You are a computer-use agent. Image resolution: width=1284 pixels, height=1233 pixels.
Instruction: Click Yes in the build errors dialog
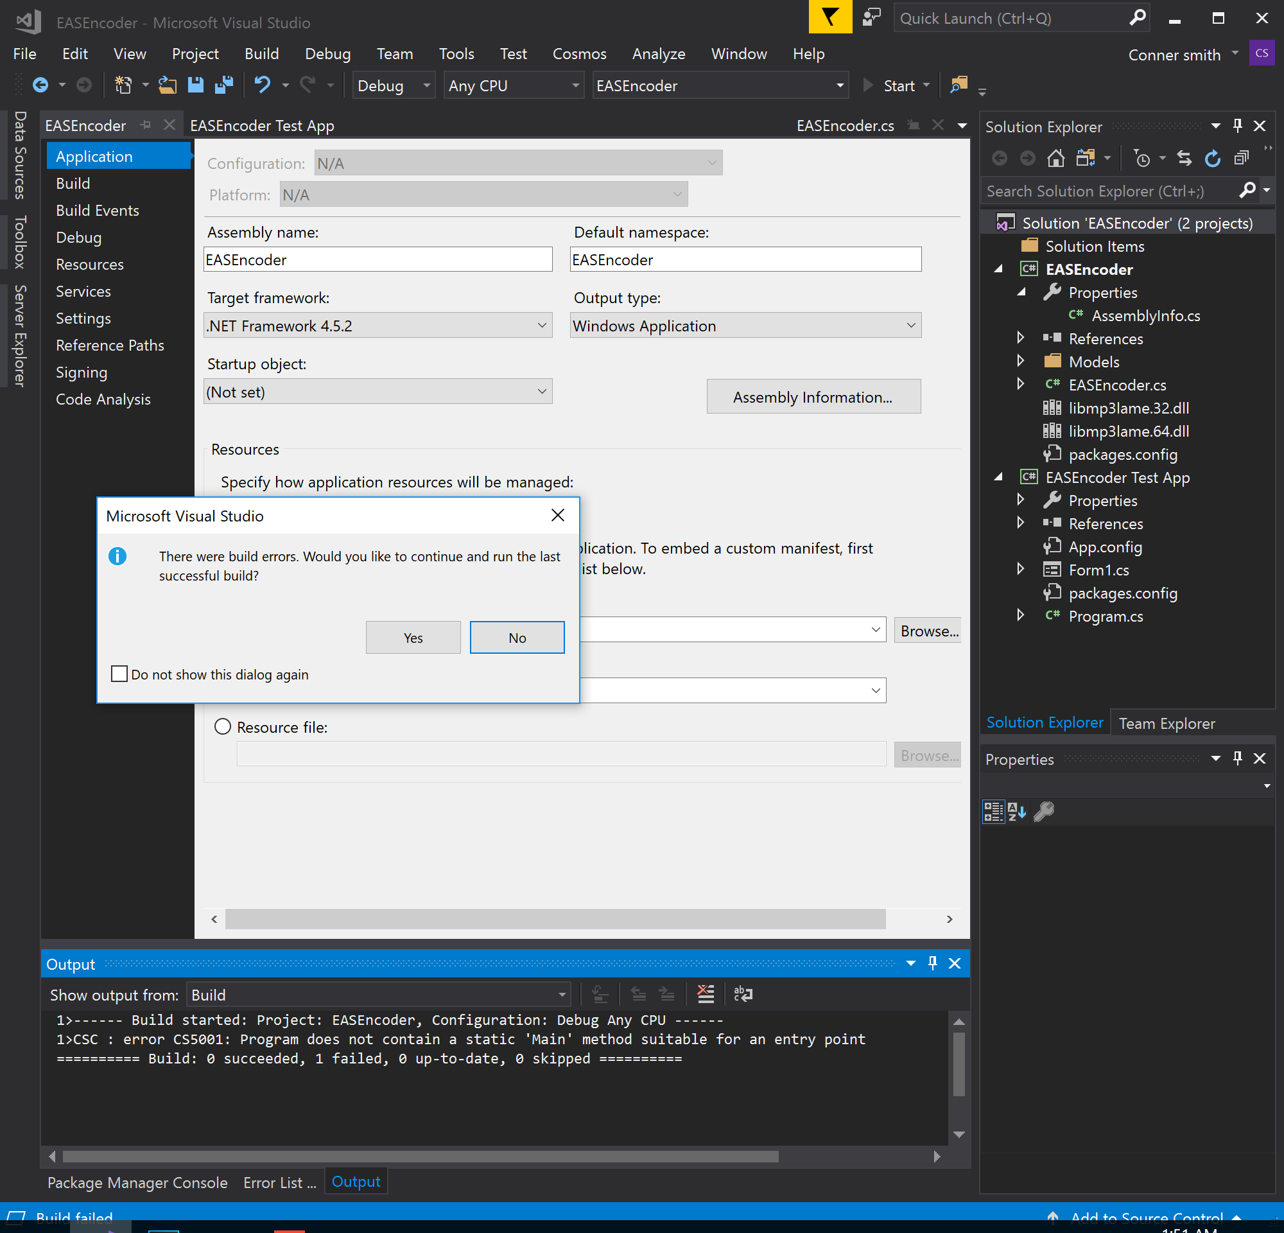pyautogui.click(x=413, y=638)
